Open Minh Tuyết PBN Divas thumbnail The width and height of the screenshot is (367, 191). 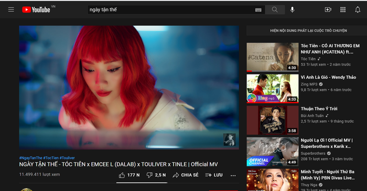pos(273,180)
